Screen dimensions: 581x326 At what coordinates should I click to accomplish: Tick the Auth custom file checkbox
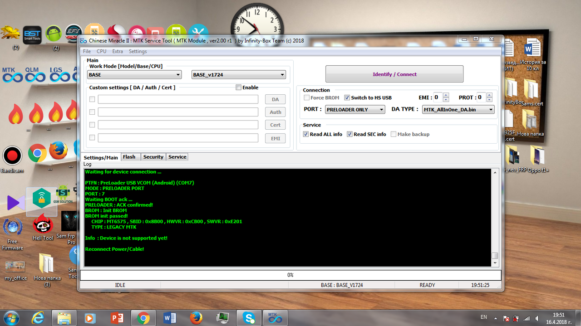coord(92,112)
